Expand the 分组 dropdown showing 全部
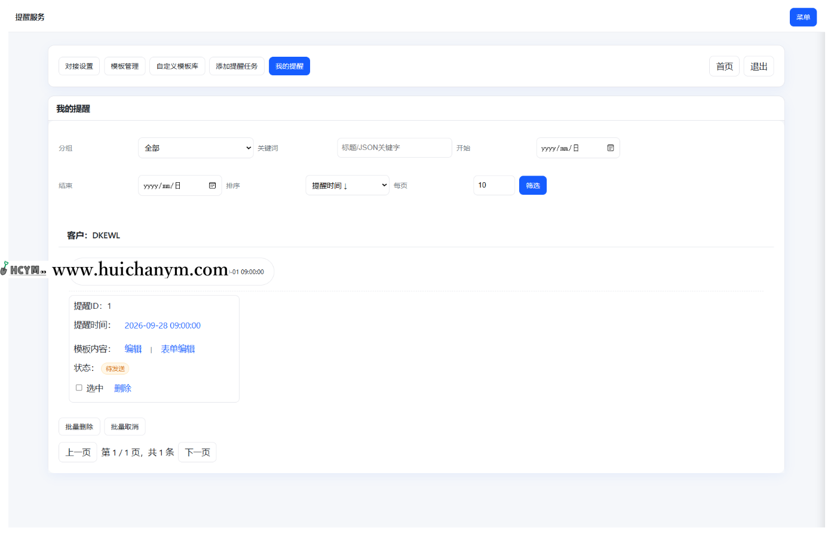The image size is (837, 540). [195, 148]
